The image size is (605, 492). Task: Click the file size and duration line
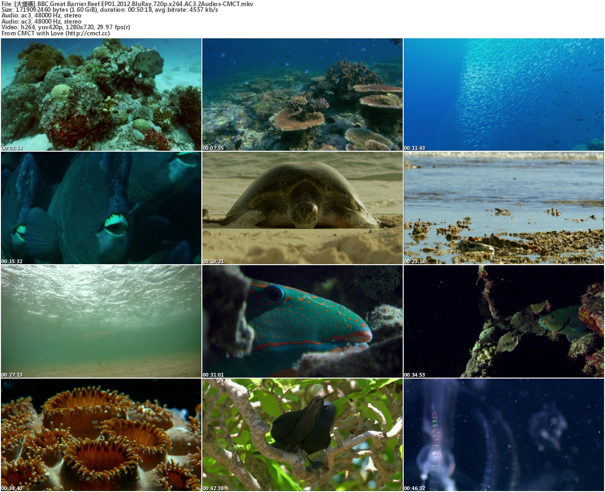tap(110, 9)
